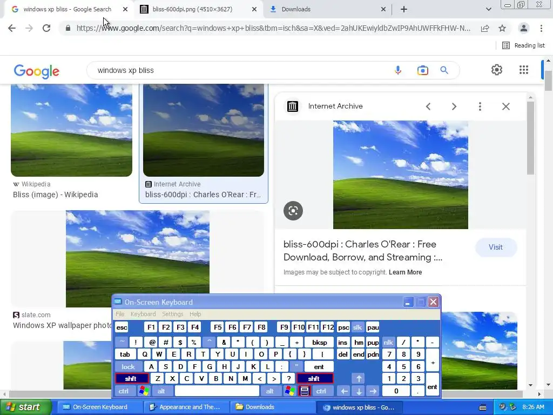Click the left Windows logo key
Viewport: 553px width, 415px height.
pos(144,391)
